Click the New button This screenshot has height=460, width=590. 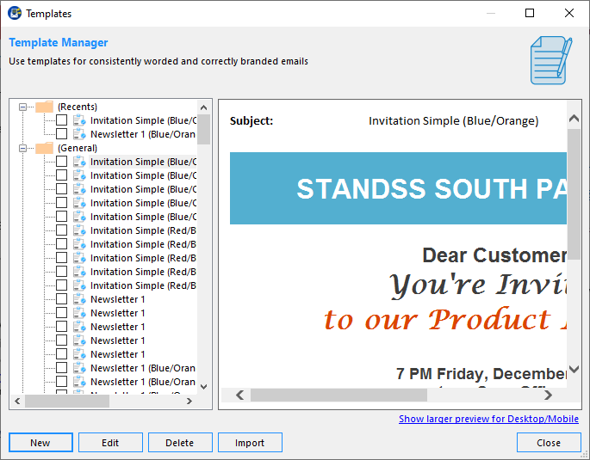point(40,443)
